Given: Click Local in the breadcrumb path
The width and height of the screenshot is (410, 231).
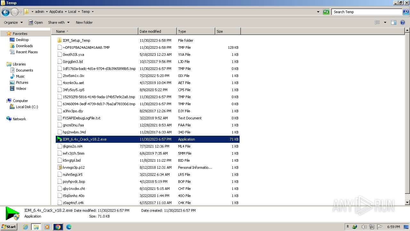Looking at the screenshot, I should click(72, 12).
